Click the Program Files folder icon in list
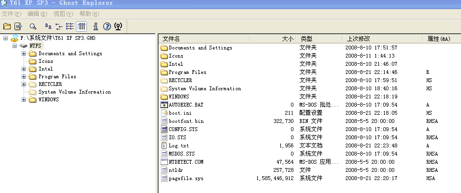 click(164, 72)
